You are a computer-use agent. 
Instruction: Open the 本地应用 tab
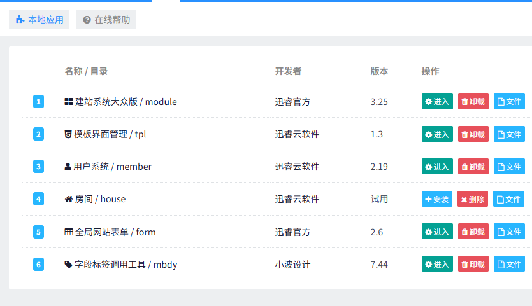40,20
